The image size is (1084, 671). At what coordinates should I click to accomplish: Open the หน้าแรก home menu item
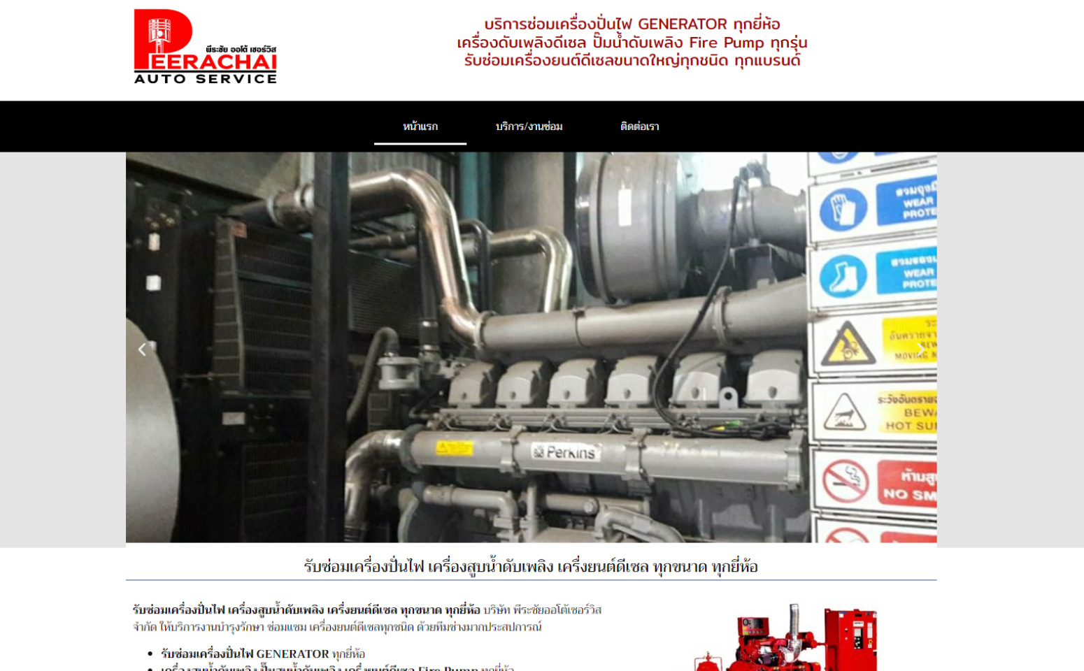click(420, 127)
